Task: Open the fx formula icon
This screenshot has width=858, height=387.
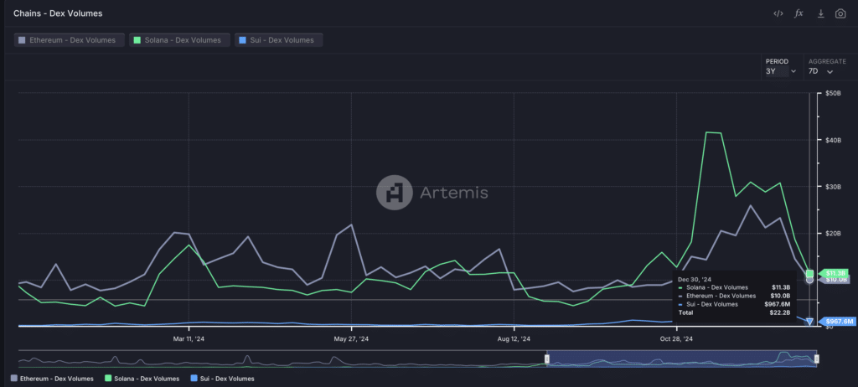Action: 799,13
